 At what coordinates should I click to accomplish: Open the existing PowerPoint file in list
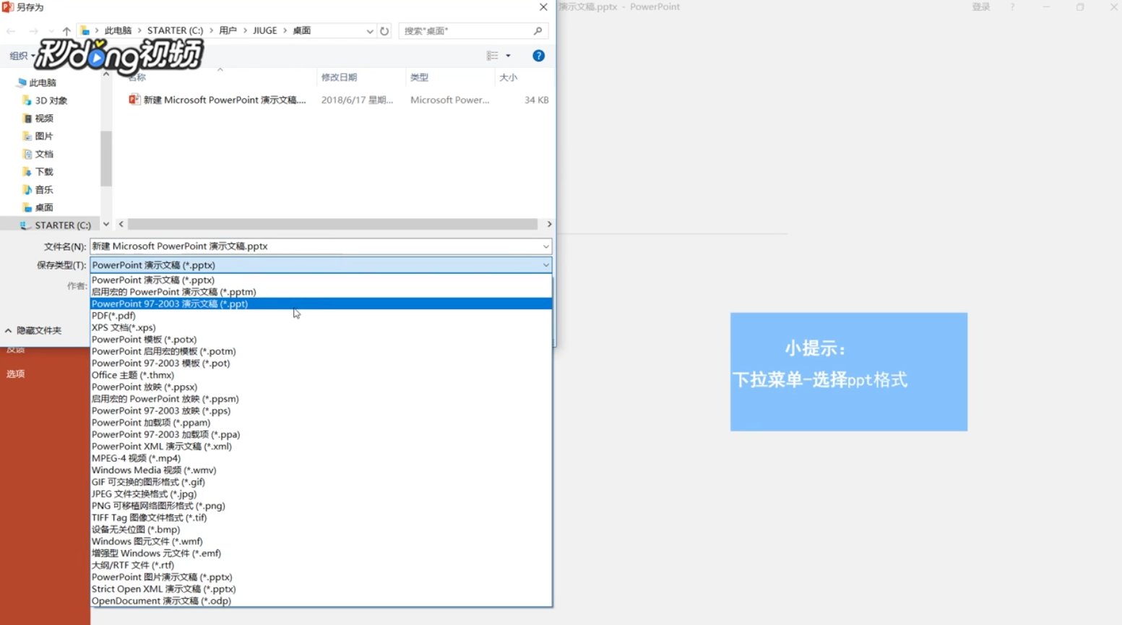224,100
